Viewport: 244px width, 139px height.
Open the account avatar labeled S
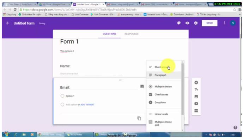(233, 23)
